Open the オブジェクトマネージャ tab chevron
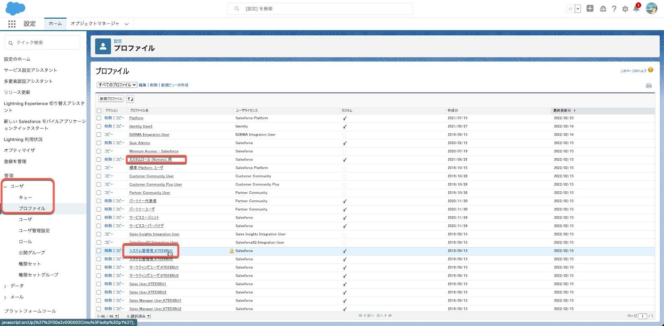The image size is (664, 326). pos(127,24)
